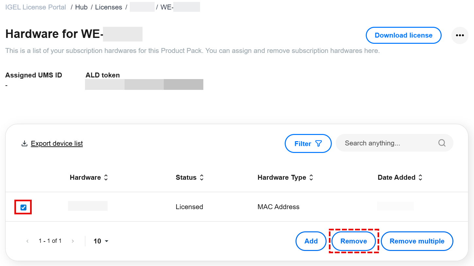Viewport: 474px width, 266px height.
Task: Click the magnifier search icon
Action: (442, 143)
